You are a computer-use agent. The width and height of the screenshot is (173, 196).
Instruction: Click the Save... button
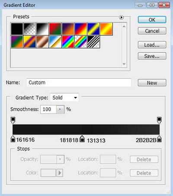coord(152,56)
